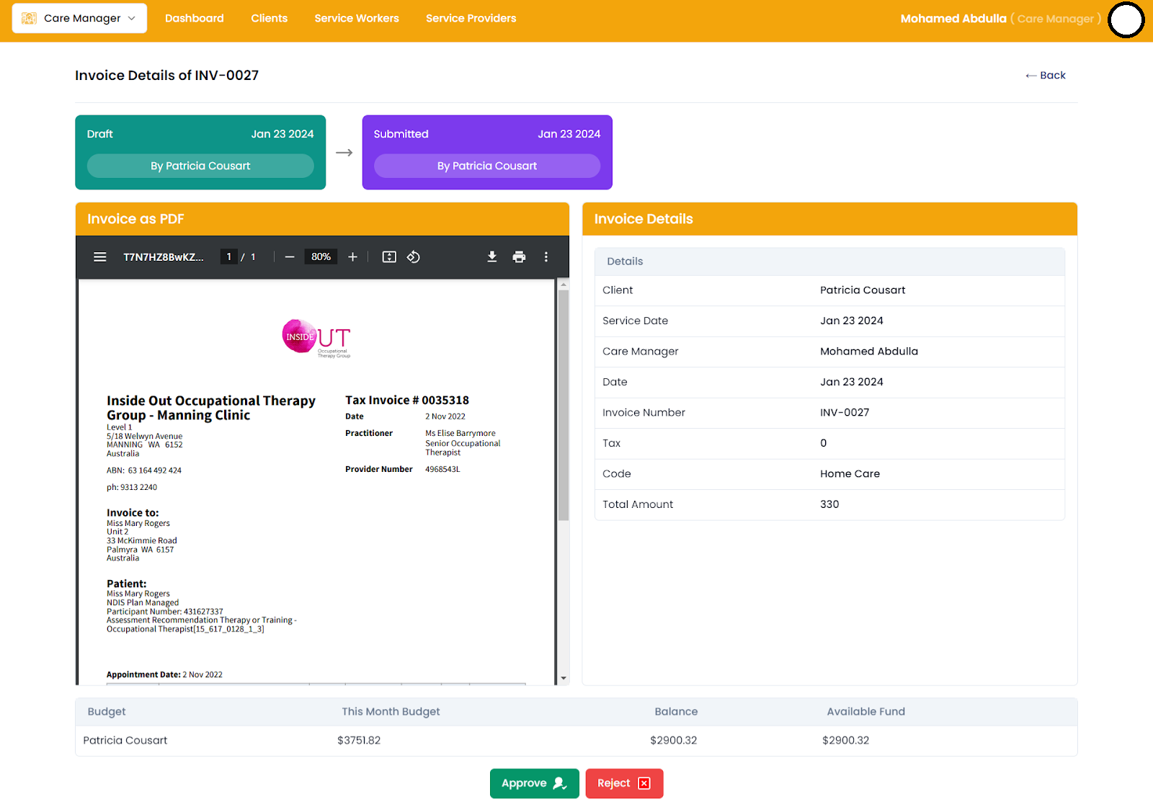Expand the Care Manager role dropdown
The width and height of the screenshot is (1153, 812).
coord(79,19)
